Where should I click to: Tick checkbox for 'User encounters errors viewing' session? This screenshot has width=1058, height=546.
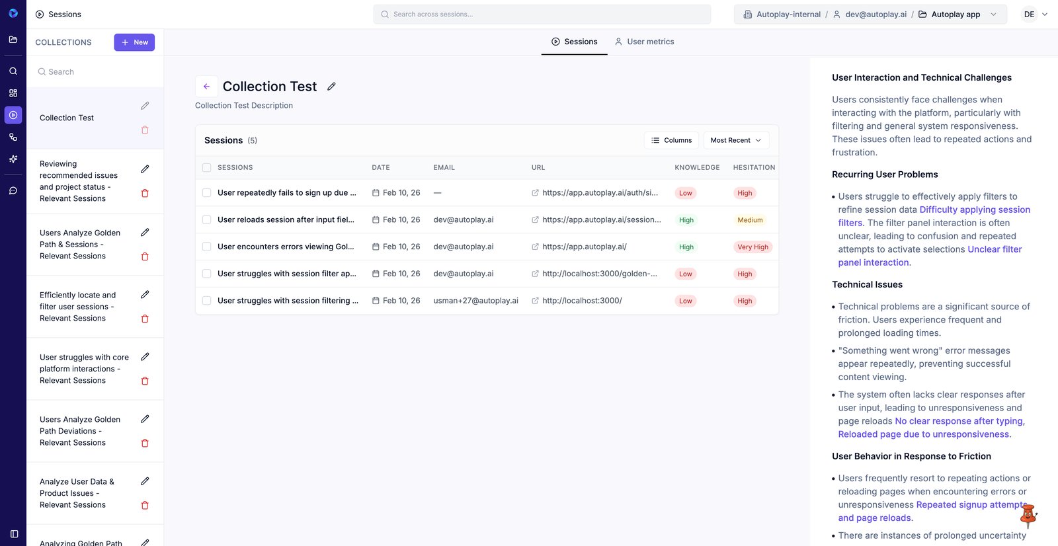click(207, 247)
